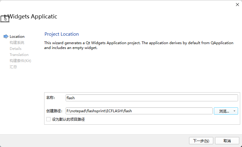The image size is (242, 147).
Task: Select the 构建套件(Kit) step
Action: click(x=20, y=60)
